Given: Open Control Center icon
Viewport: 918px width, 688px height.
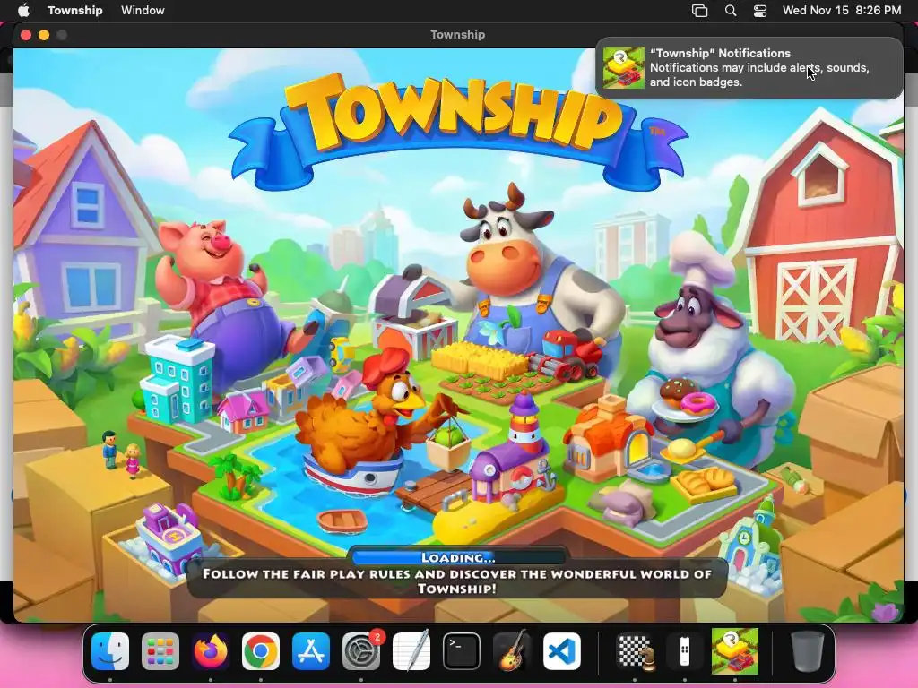Looking at the screenshot, I should pyautogui.click(x=760, y=11).
